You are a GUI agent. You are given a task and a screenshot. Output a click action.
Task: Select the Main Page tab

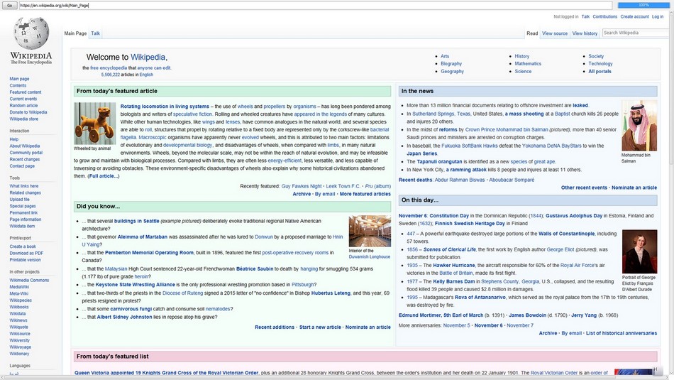[75, 33]
